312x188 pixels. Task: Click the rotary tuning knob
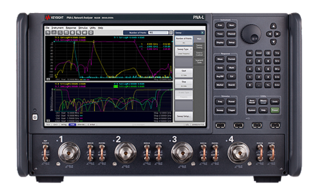[251, 34]
